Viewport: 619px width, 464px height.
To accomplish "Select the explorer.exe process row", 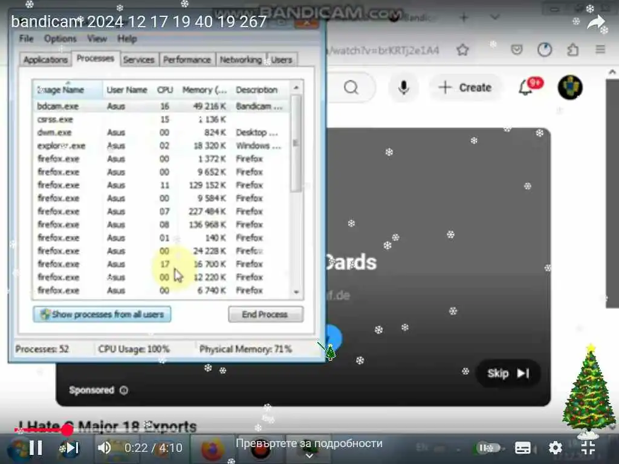I will [162, 146].
